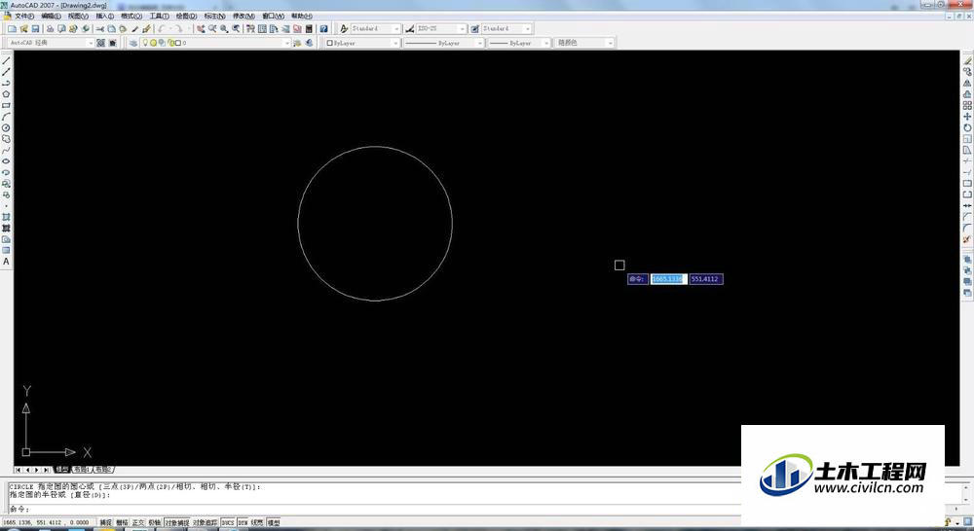Click the Undo arrow icon
Screen dimensions: 974x531
click(x=162, y=28)
